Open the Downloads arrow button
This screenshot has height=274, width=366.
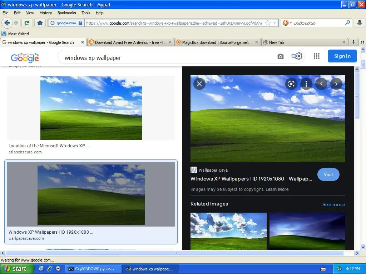pos(360,23)
